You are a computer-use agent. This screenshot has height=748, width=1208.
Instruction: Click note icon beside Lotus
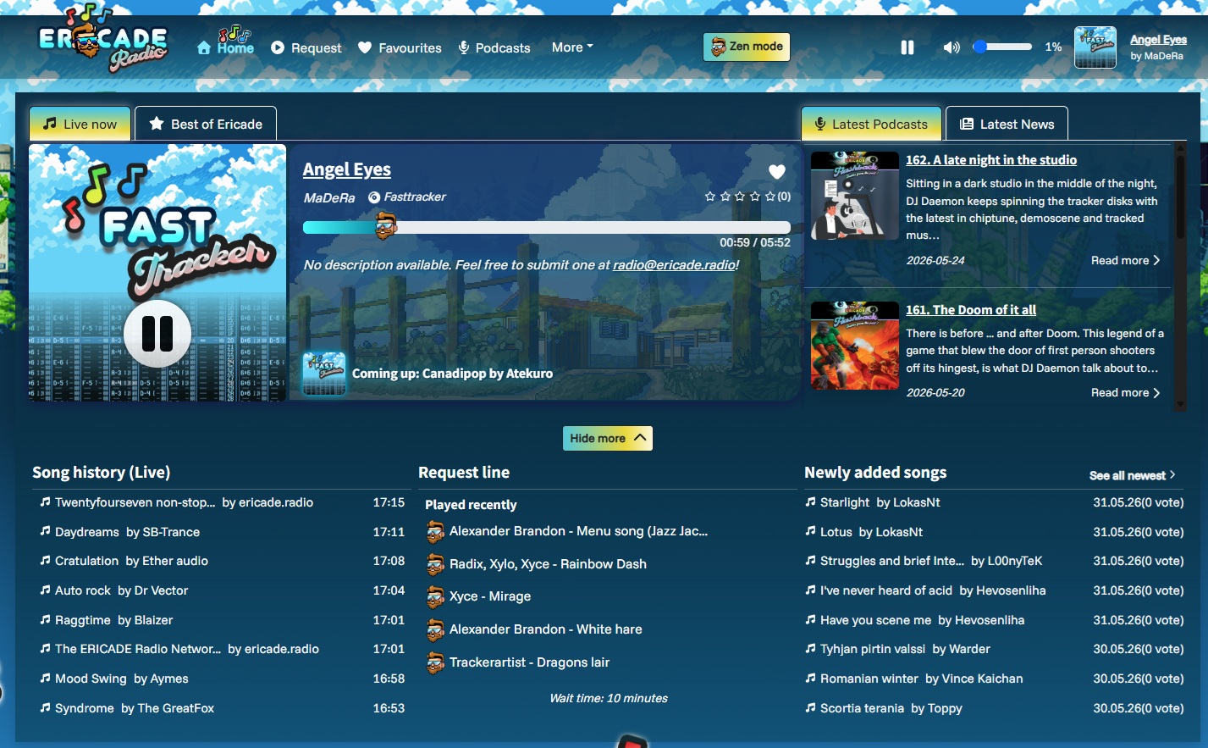pos(810,531)
